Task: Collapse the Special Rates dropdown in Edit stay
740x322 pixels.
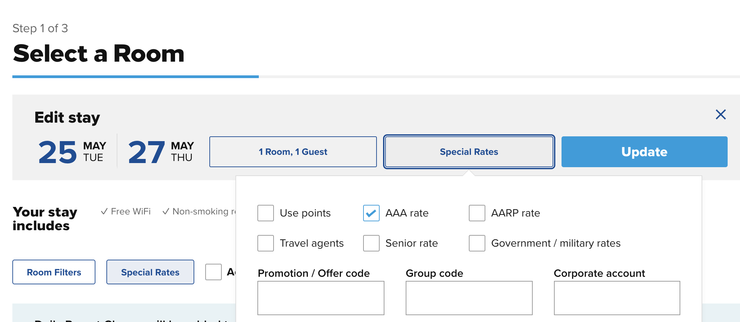Action: [x=469, y=152]
